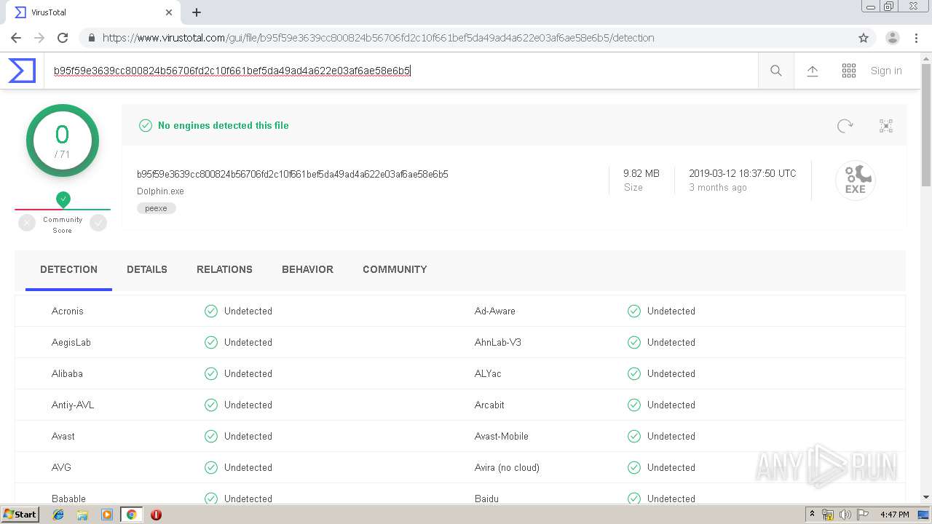Click the EXE file type icon
932x524 pixels.
(x=856, y=180)
